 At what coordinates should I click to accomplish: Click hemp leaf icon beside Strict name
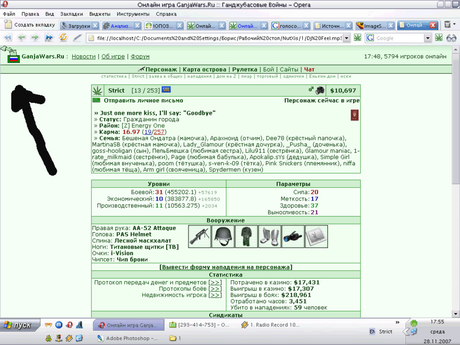coord(98,90)
